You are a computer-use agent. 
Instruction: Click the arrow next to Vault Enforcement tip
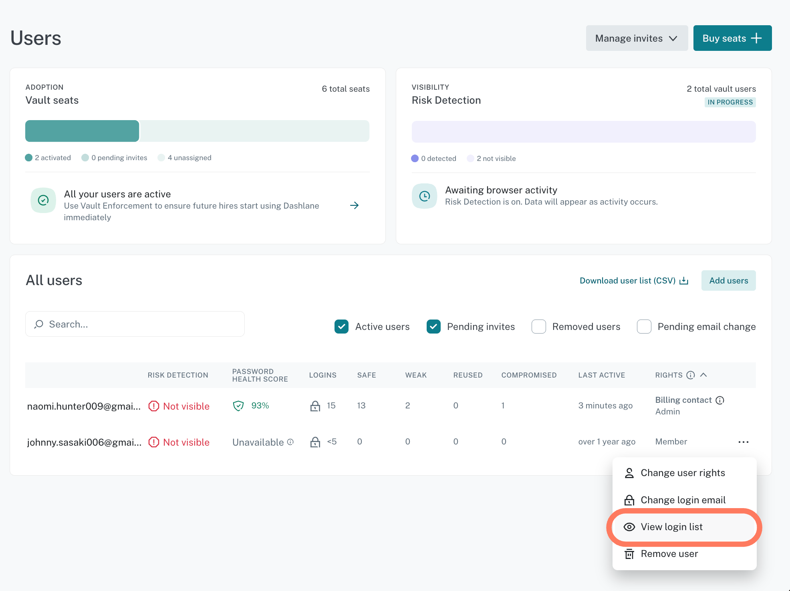click(354, 205)
